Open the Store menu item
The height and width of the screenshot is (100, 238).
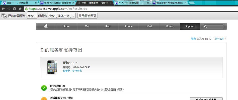pos(66,26)
